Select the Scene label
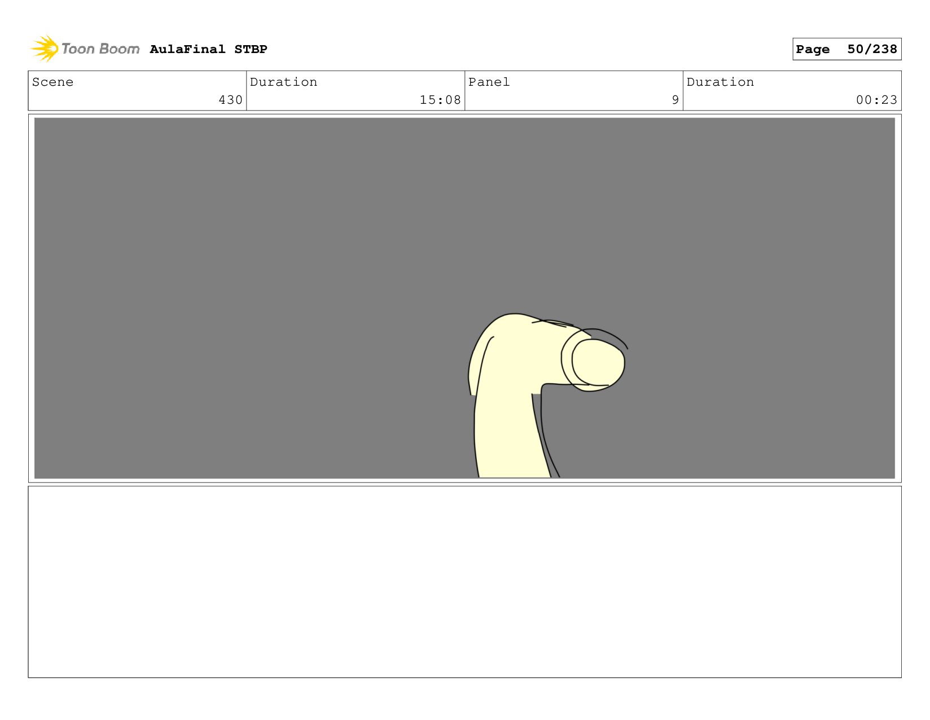Screen dimensions: 930x720 (x=52, y=82)
